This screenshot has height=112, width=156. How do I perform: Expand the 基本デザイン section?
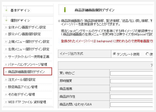[x=20, y=10]
